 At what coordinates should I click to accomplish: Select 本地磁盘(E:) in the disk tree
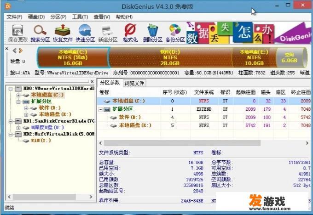[x=55, y=114]
